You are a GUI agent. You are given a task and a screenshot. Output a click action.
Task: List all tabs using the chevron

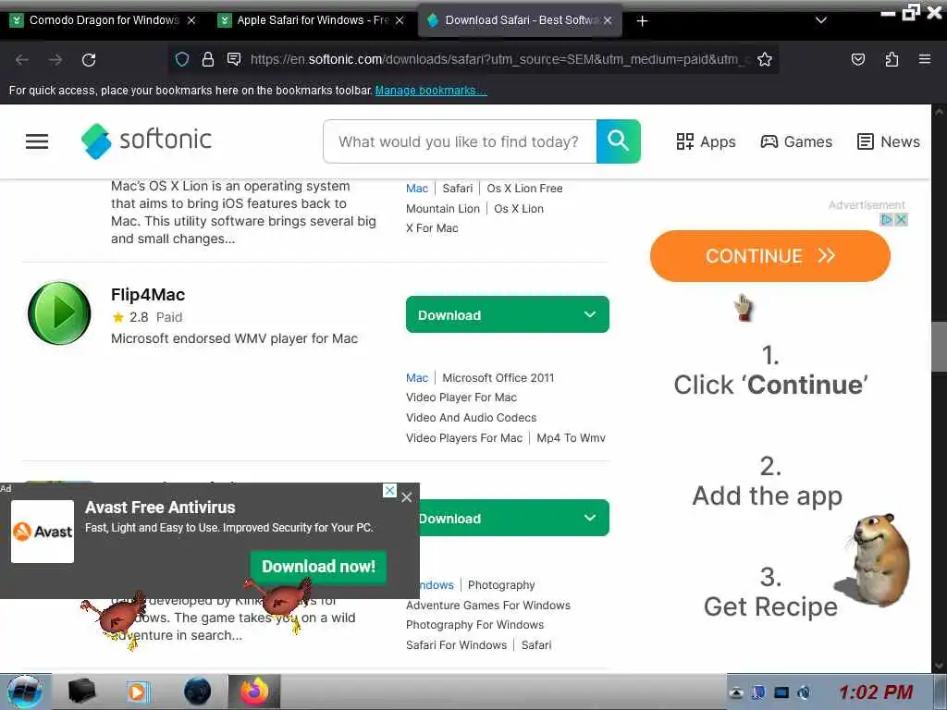point(821,20)
